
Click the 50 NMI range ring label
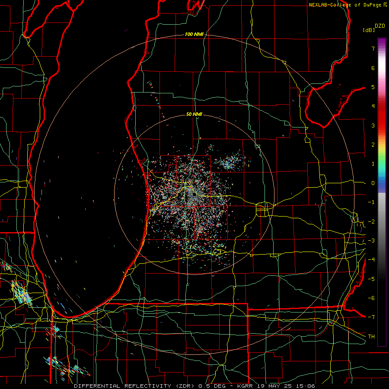click(194, 114)
